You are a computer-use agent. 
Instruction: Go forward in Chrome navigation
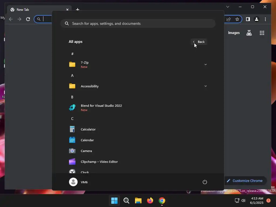coord(19,19)
